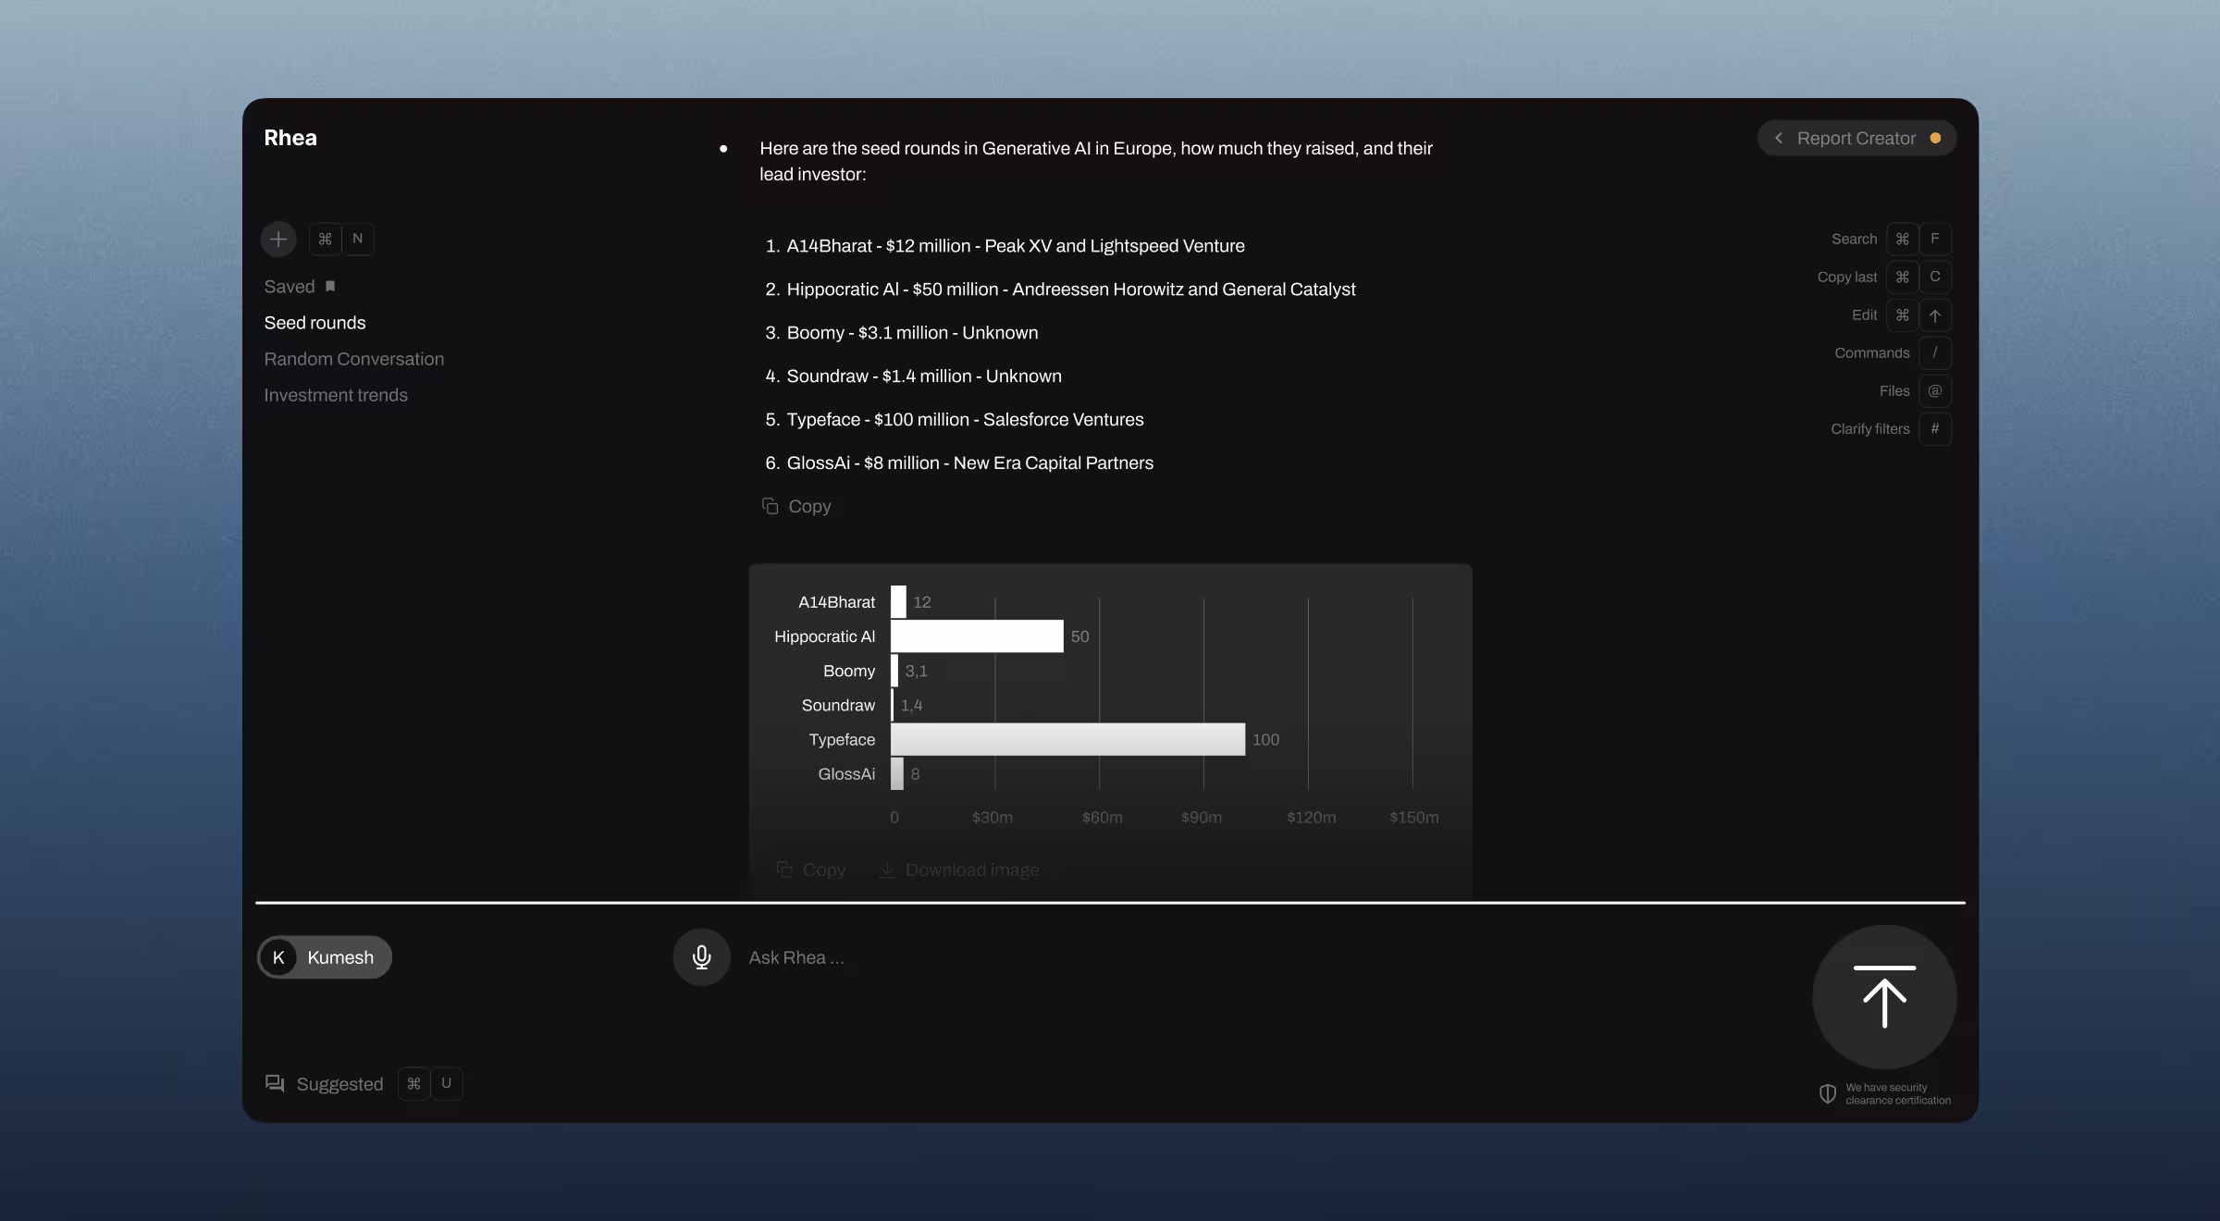This screenshot has width=2220, height=1221.
Task: Open the Commands slash shortcut
Action: (1934, 353)
